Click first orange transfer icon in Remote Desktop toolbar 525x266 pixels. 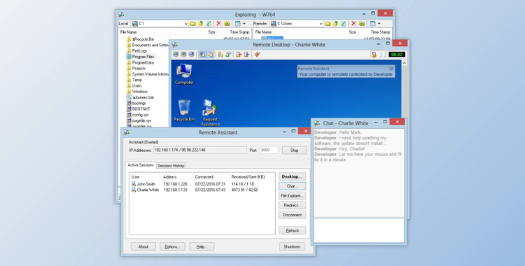(x=239, y=55)
